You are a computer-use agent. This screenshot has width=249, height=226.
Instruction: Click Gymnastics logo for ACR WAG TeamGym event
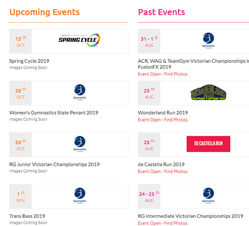tap(208, 41)
